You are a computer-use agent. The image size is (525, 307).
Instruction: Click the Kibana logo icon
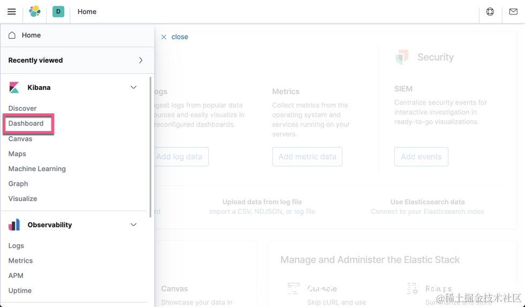[x=14, y=87]
